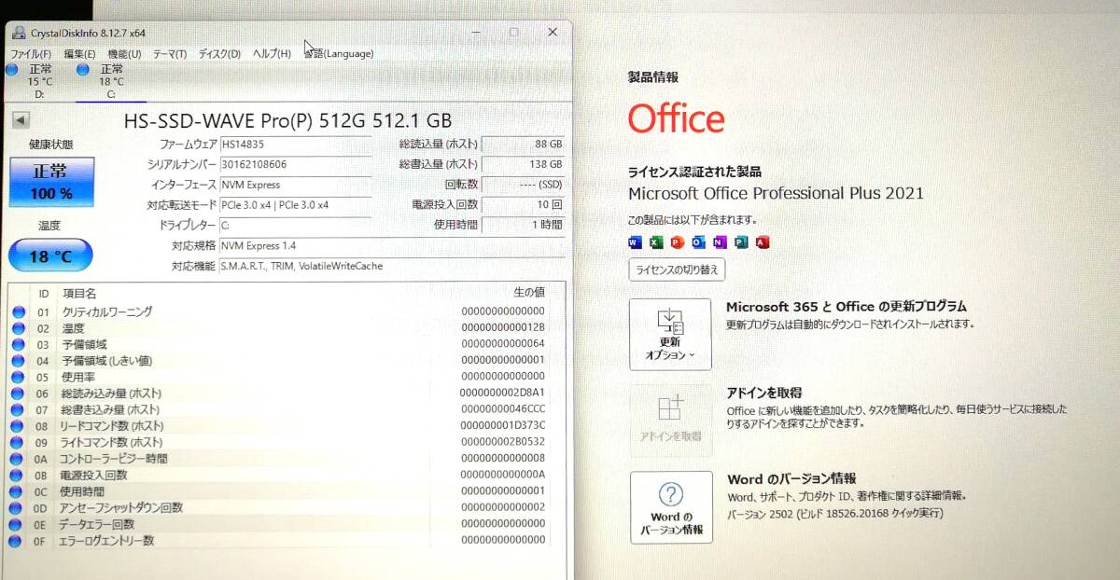
Task: Open the ファイル(F) menu
Action: pos(31,53)
